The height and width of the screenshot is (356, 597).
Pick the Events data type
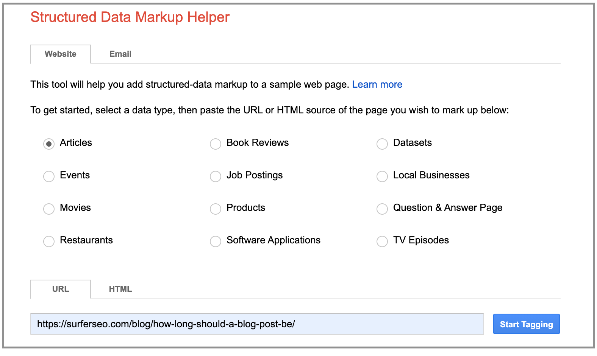[49, 176]
